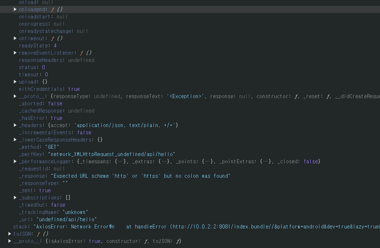This screenshot has height=248, width=380.
Task: Expand the _headers object
Action: pos(15,126)
